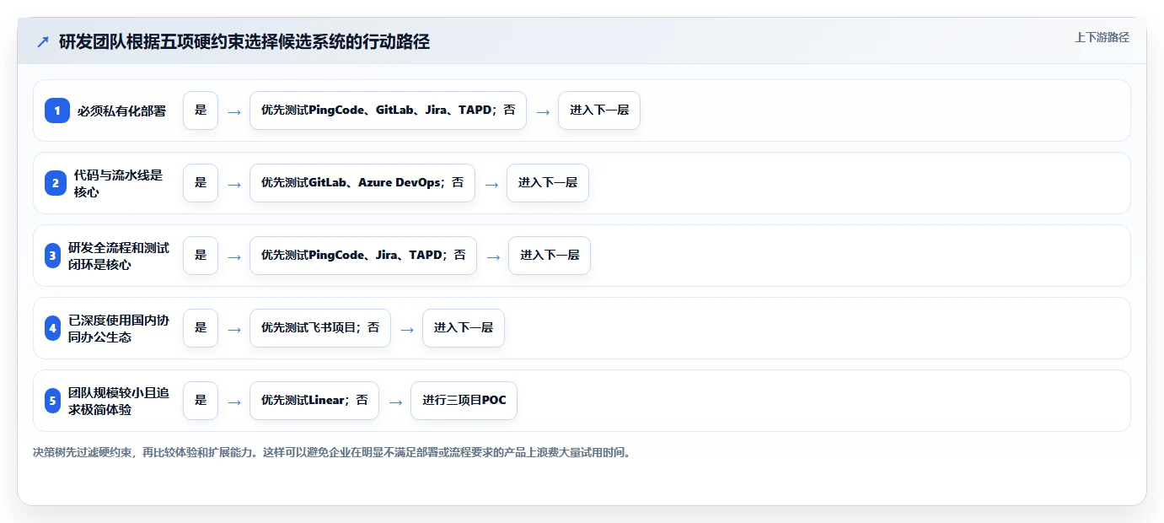Click the 进行三项目POC box
Image resolution: width=1164 pixels, height=523 pixels.
point(464,401)
